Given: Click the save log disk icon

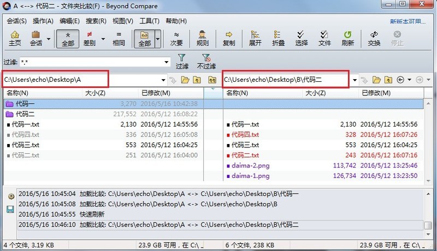Looking at the screenshot, I should click(10, 210).
